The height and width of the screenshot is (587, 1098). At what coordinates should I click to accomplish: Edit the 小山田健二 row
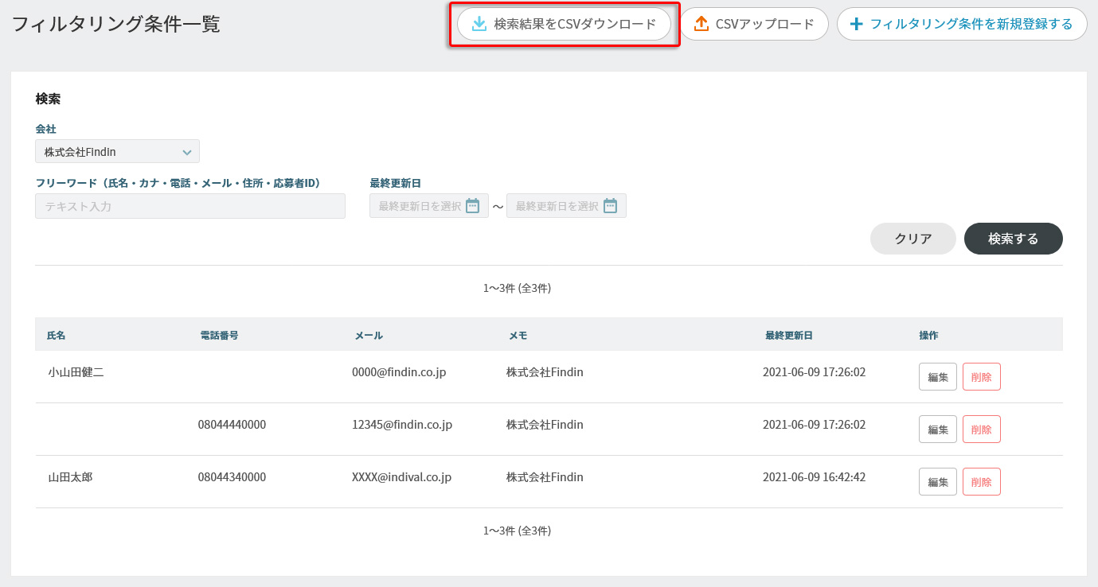937,377
